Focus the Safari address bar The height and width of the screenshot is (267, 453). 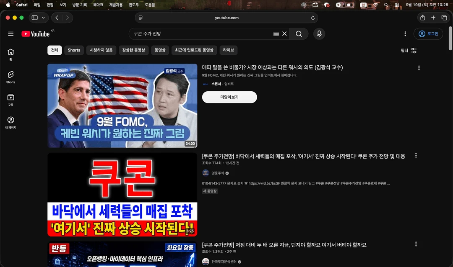(x=226, y=18)
